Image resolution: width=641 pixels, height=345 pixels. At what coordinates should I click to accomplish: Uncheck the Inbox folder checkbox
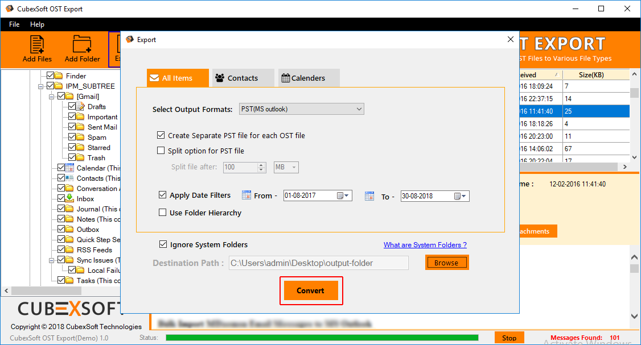pyautogui.click(x=61, y=198)
